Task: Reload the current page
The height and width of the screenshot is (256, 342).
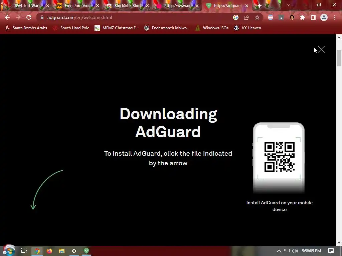Action: [29, 17]
